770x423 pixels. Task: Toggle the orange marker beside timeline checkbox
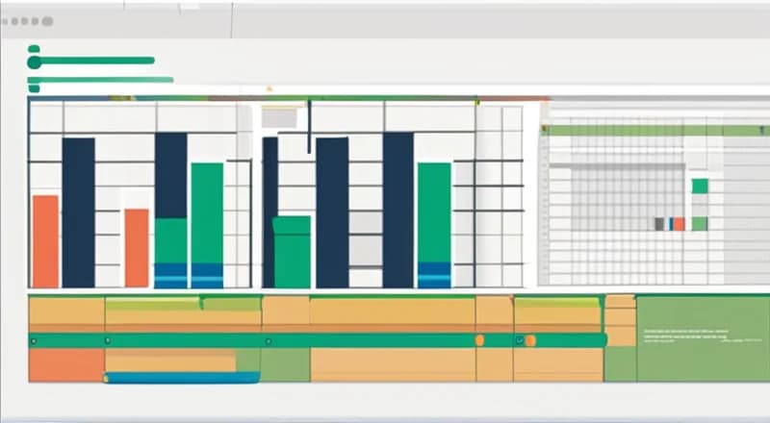532,340
